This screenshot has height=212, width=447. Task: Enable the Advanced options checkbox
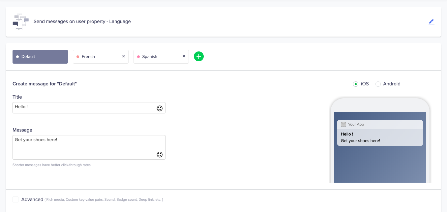15,199
